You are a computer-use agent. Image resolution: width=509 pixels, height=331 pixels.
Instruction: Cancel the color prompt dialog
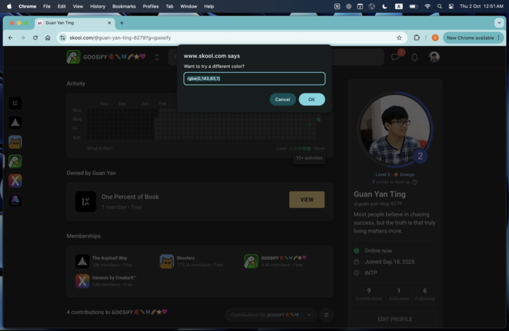pos(282,100)
